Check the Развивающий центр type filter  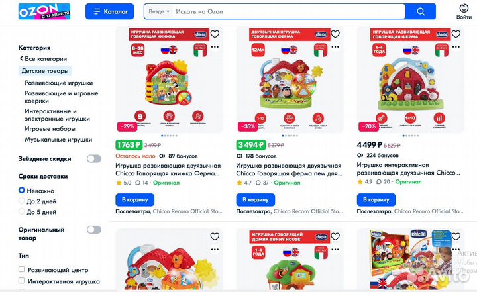tap(22, 269)
